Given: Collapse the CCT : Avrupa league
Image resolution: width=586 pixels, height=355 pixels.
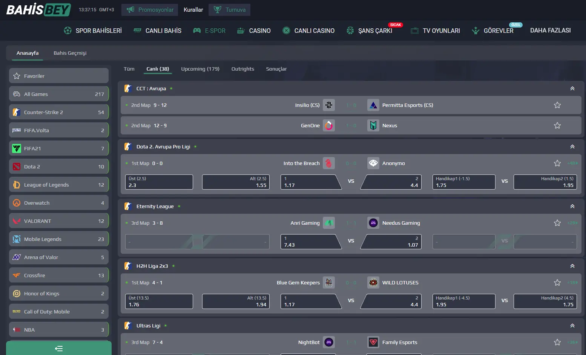Looking at the screenshot, I should pyautogui.click(x=572, y=88).
